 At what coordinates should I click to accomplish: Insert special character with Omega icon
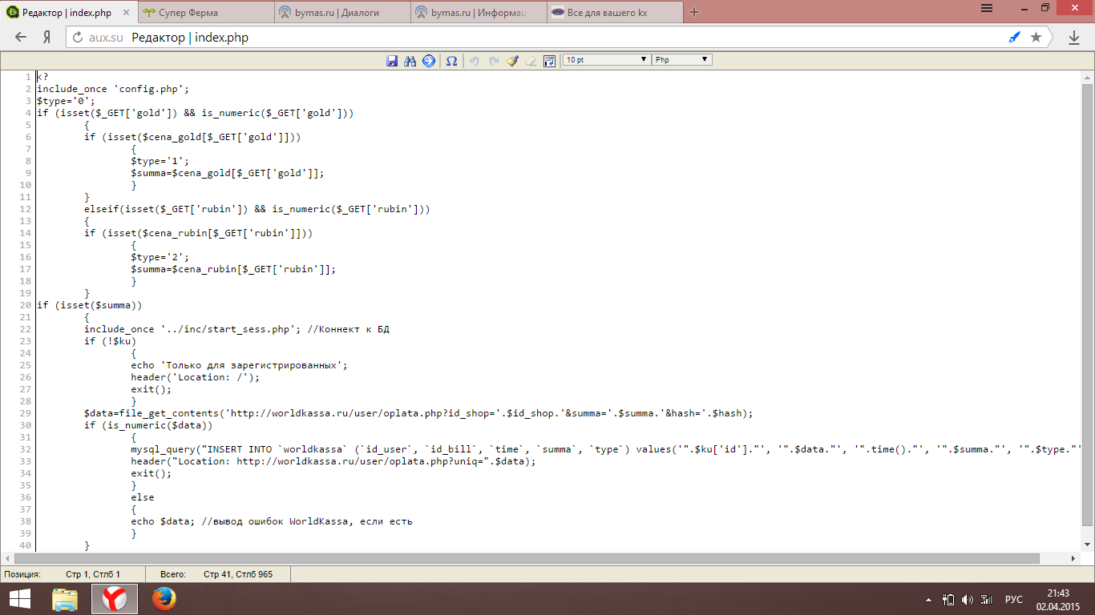click(x=452, y=60)
